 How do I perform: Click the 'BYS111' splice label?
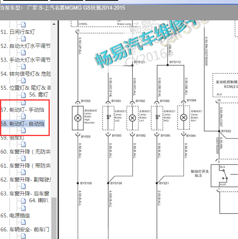tap(139, 62)
